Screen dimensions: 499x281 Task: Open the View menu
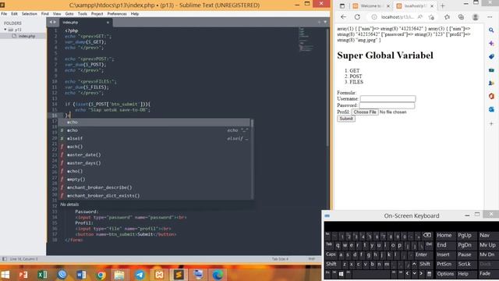click(x=57, y=14)
